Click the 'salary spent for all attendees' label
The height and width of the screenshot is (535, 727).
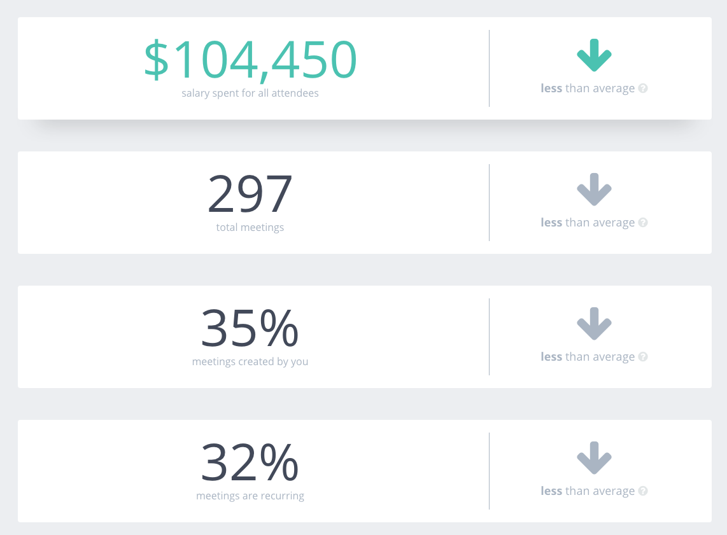click(x=250, y=93)
